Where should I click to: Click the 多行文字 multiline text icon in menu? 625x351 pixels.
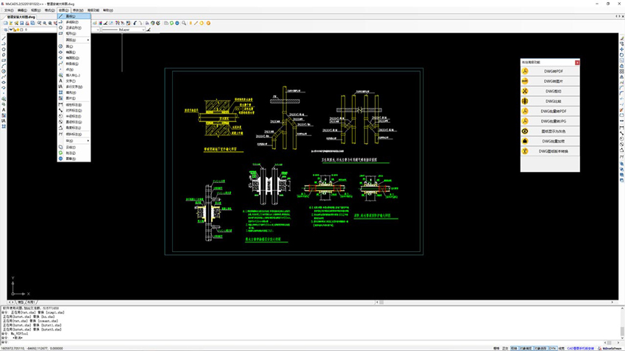60,87
